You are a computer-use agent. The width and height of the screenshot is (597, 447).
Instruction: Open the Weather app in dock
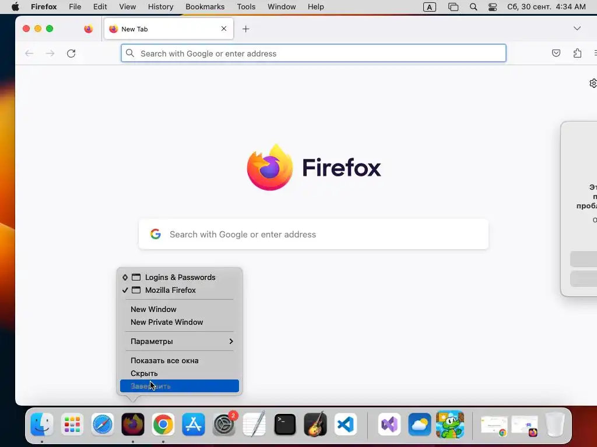click(x=420, y=424)
